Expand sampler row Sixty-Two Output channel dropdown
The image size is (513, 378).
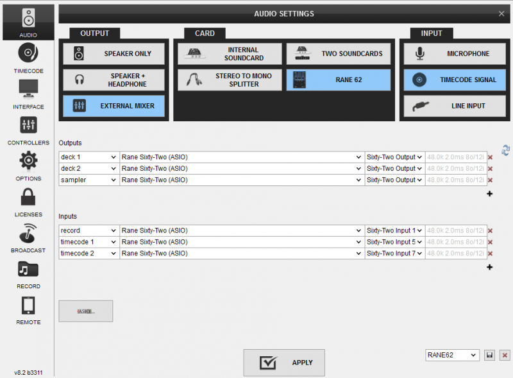pyautogui.click(x=395, y=180)
